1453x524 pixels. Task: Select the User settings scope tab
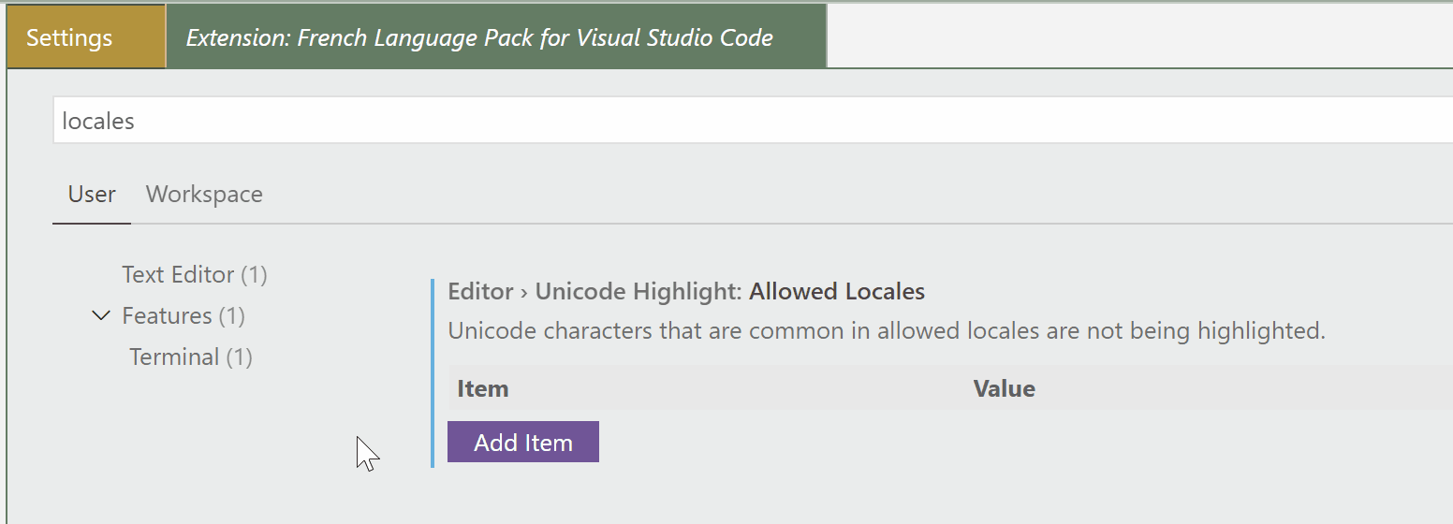92,195
